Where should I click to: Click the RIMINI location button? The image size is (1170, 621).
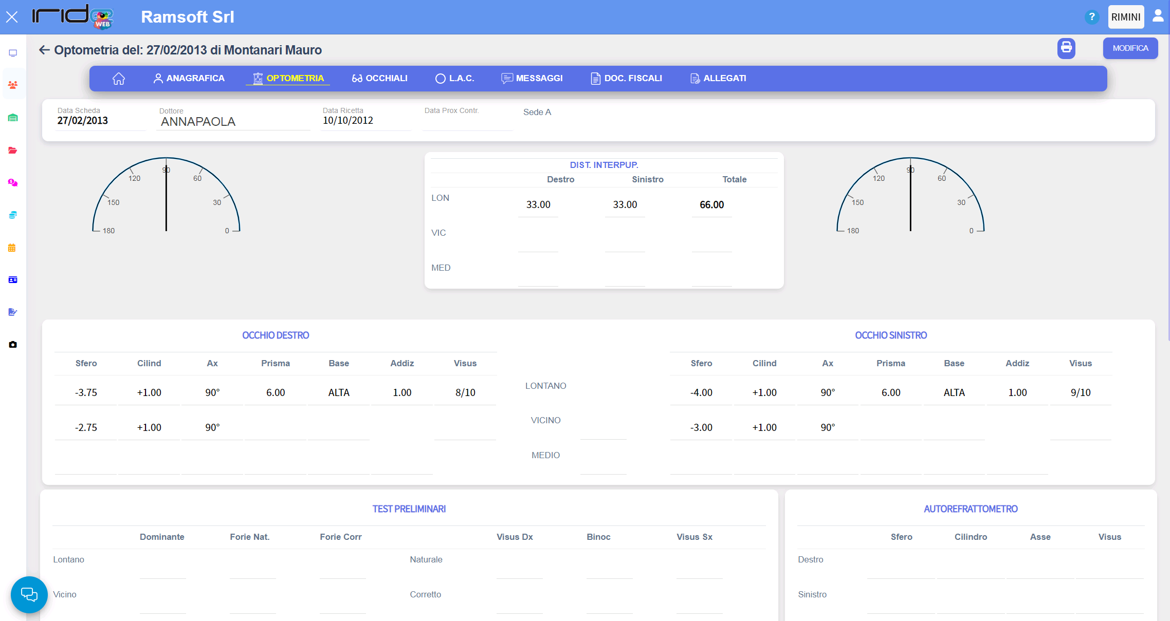pos(1126,17)
